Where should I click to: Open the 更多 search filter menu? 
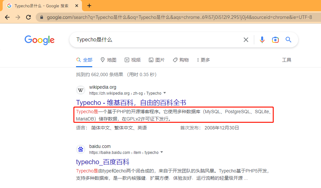[203, 60]
